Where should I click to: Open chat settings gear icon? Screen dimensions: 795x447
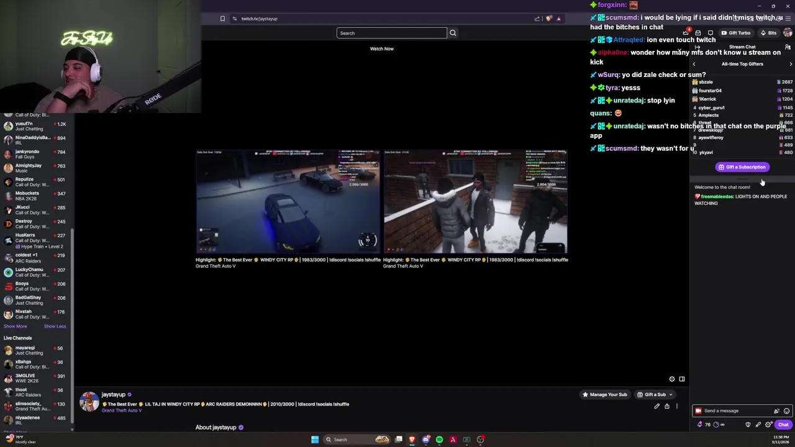tap(768, 425)
